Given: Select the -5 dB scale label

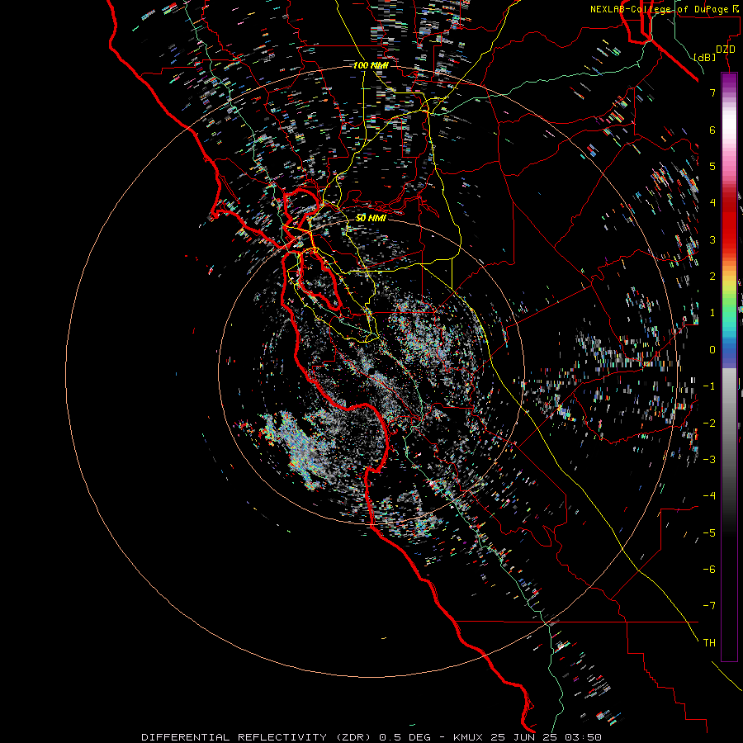Looking at the screenshot, I should click(709, 533).
